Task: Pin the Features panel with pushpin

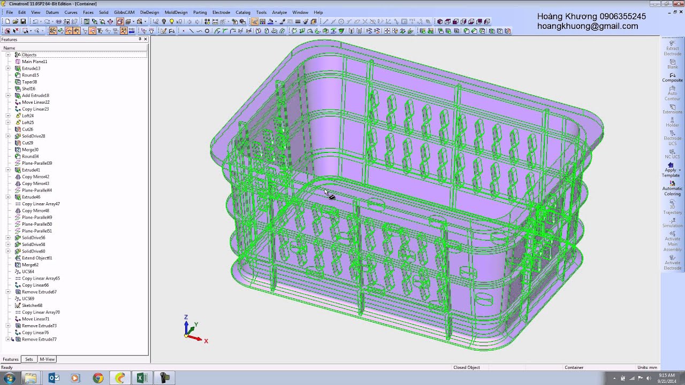Action: click(x=140, y=40)
